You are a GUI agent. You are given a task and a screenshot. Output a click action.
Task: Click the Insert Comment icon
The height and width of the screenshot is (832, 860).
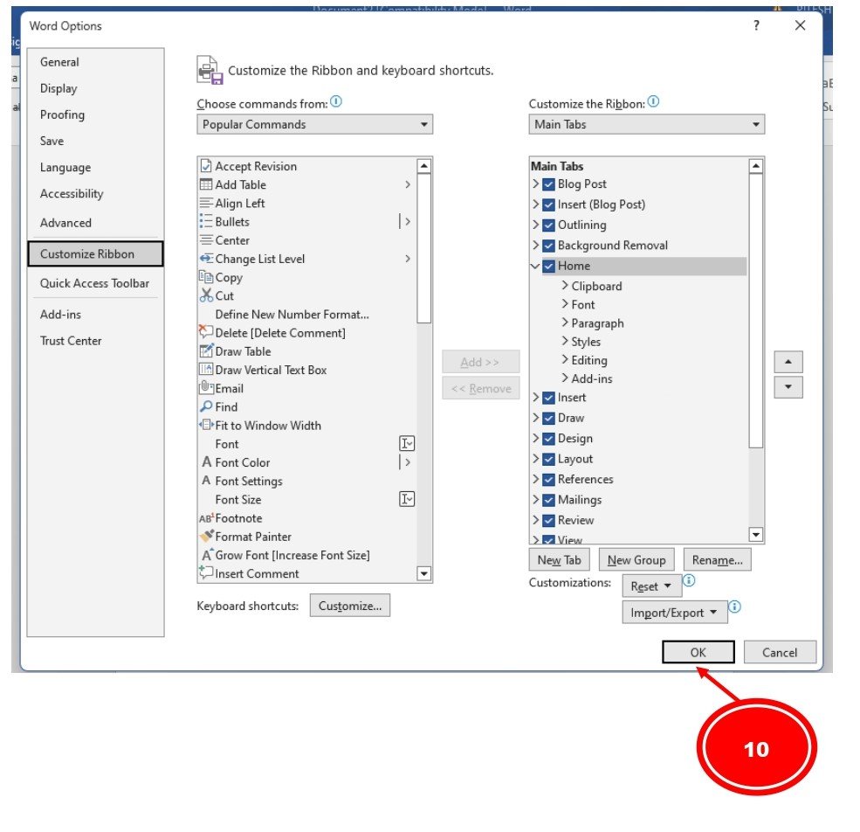pos(206,572)
